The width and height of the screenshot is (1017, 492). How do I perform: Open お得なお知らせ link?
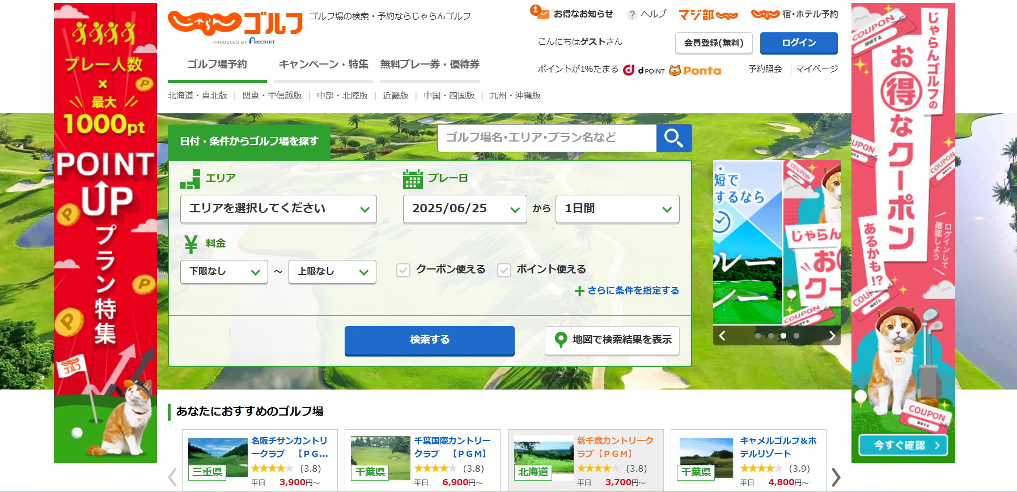(583, 14)
